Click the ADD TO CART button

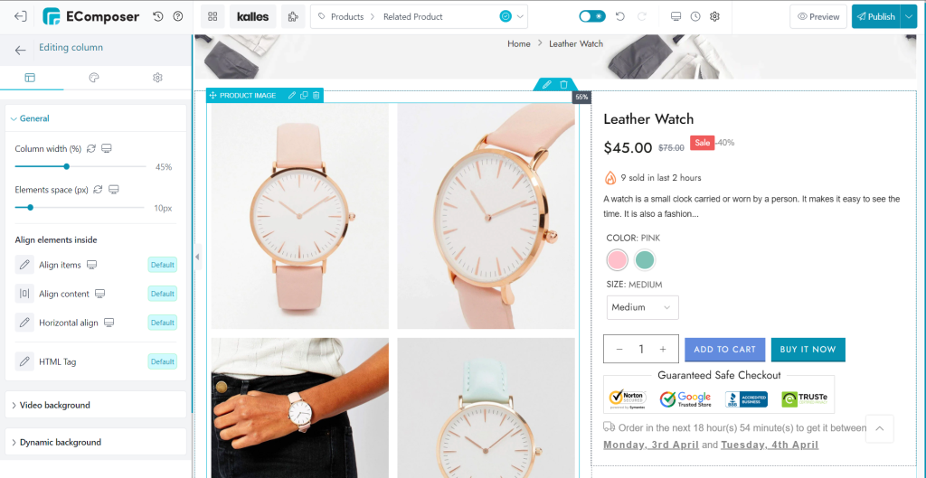click(724, 350)
